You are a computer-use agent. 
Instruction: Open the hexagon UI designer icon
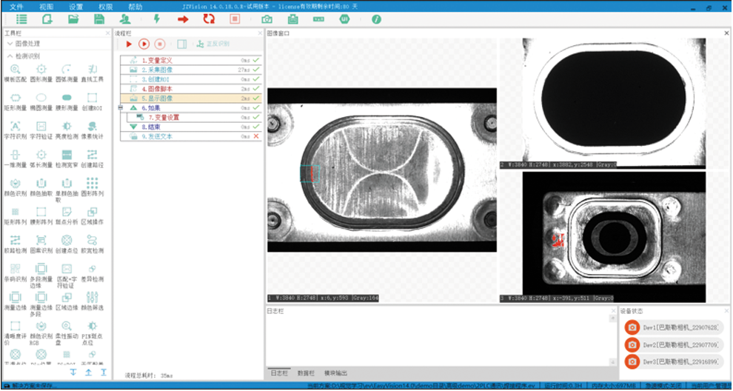point(344,19)
